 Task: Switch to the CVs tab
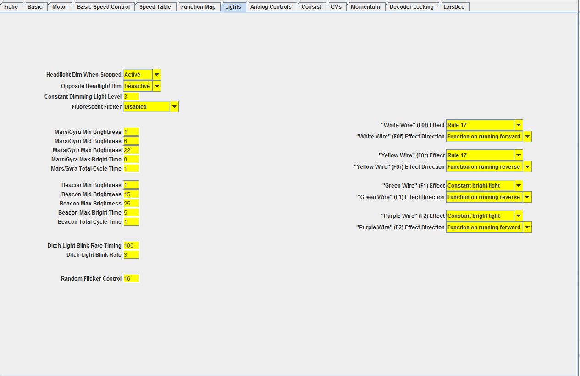(x=336, y=7)
